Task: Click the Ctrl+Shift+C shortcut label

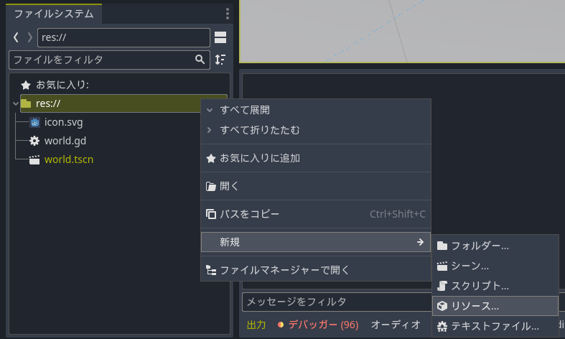Action: pyautogui.click(x=398, y=214)
